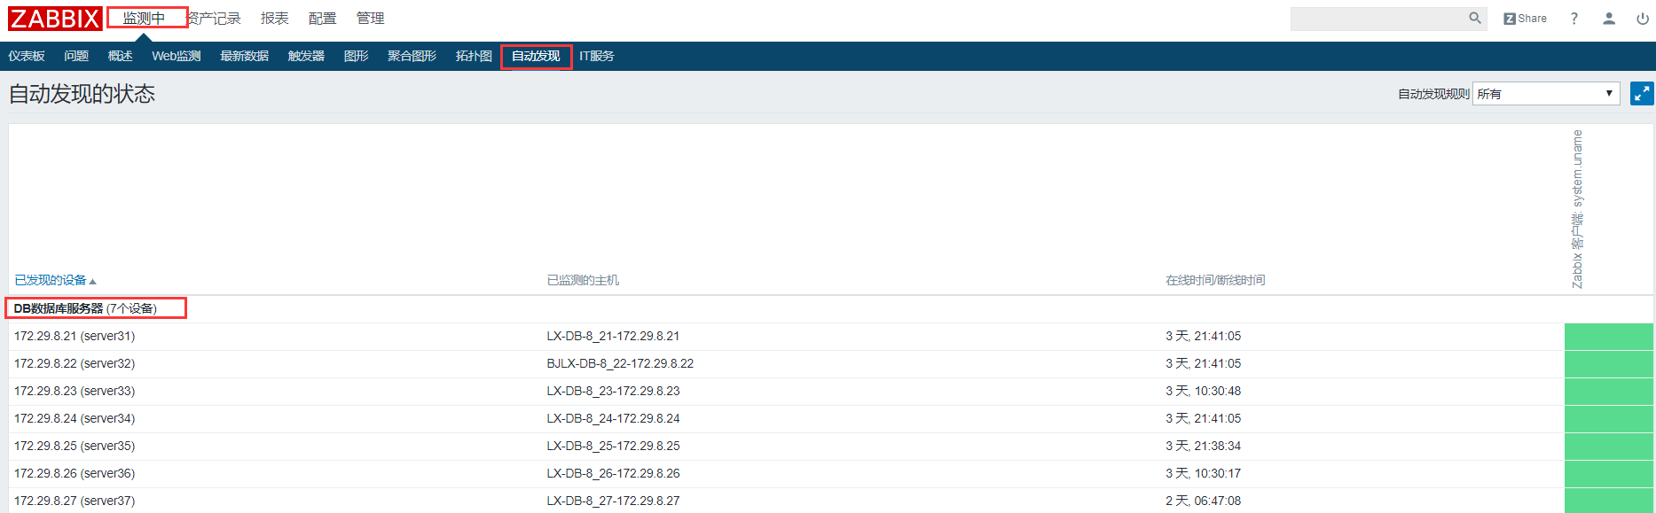The image size is (1656, 513).
Task: Go to 概述 submenu
Action: (120, 56)
